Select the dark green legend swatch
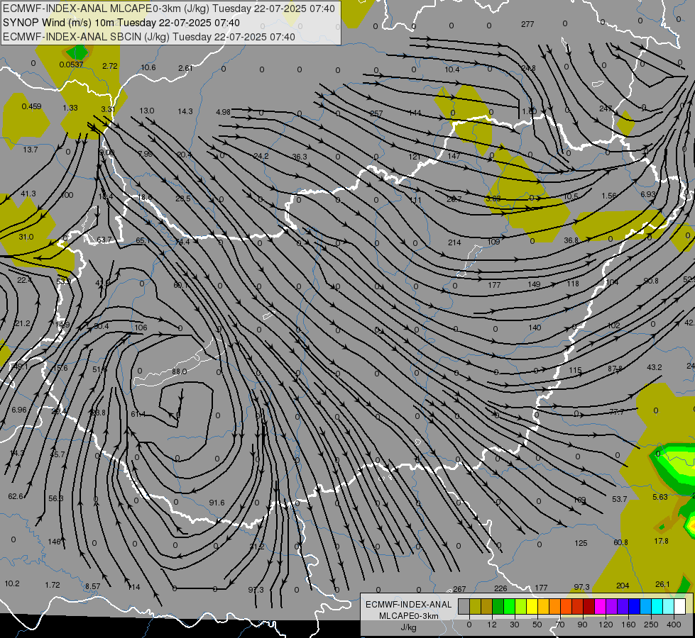The width and height of the screenshot is (695, 638). coord(498,606)
